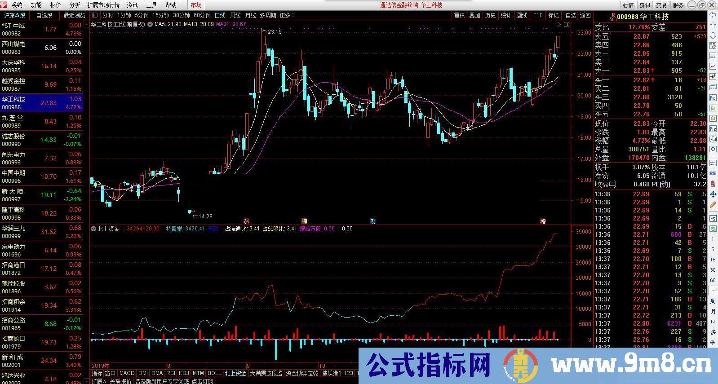The height and width of the screenshot is (384, 718).
Task: Click the R 500 badge beside 000988
Action: pos(613,17)
